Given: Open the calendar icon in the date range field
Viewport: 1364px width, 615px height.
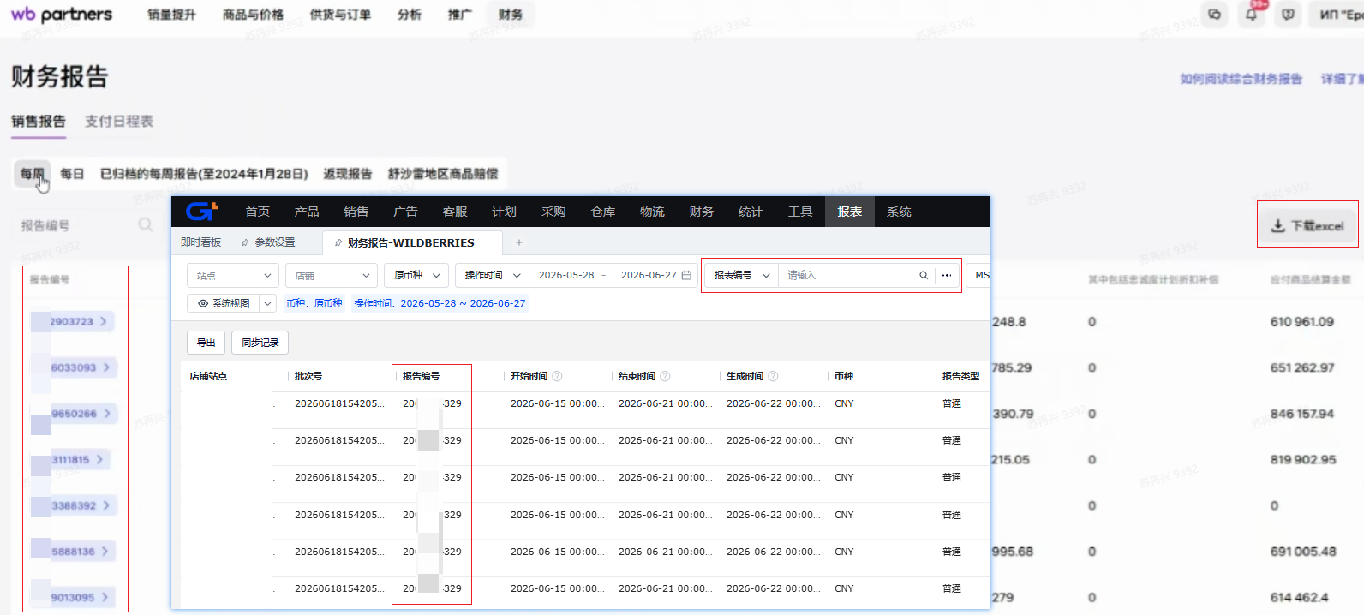Looking at the screenshot, I should pyautogui.click(x=686, y=275).
